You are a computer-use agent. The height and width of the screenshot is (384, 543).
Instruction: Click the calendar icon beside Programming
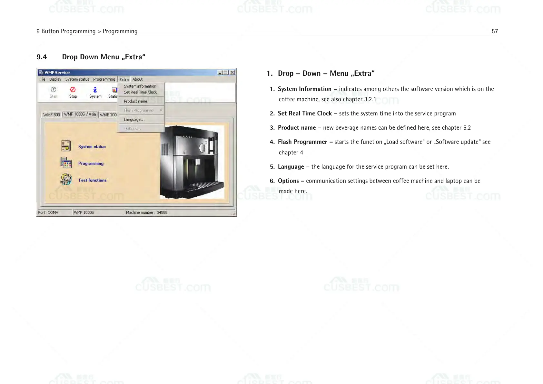[x=66, y=162]
